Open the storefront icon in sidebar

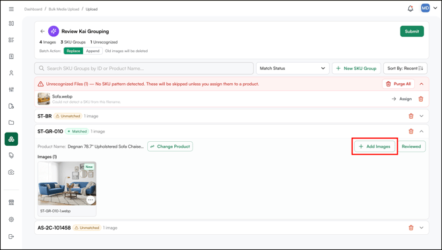click(11, 203)
